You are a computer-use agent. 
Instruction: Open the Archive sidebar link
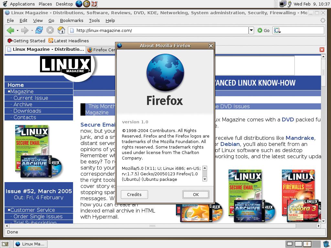pyautogui.click(x=23, y=105)
